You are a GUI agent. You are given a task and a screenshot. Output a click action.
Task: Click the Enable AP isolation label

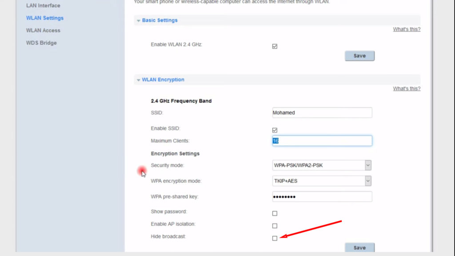[x=173, y=224]
